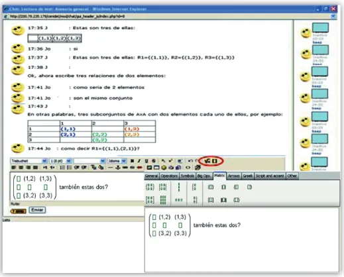Click the undo arrow icon
Viewport: 344px width, 277px height.
(190, 161)
